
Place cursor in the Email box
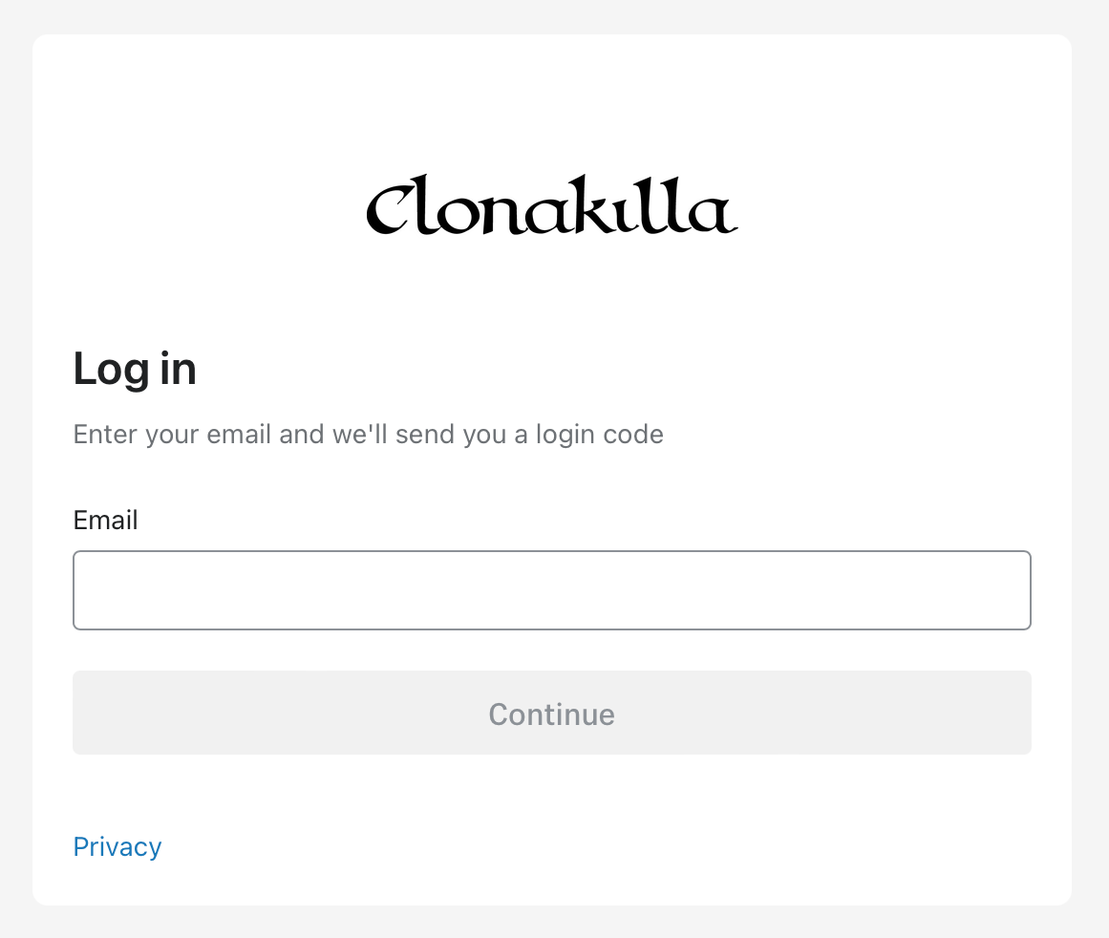coord(552,590)
